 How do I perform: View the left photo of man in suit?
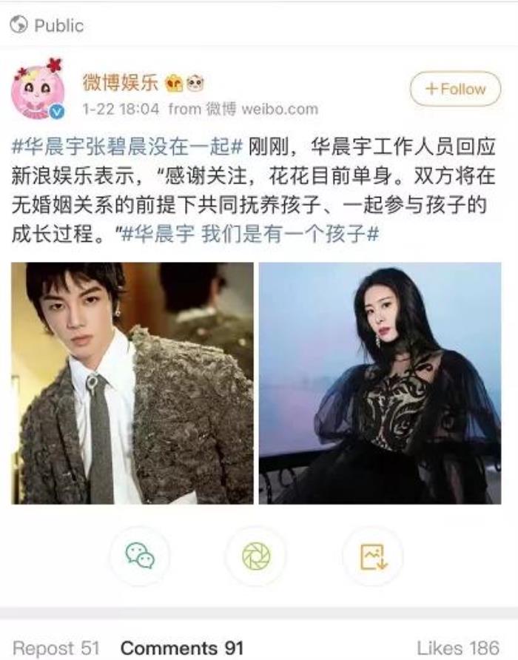(x=132, y=383)
